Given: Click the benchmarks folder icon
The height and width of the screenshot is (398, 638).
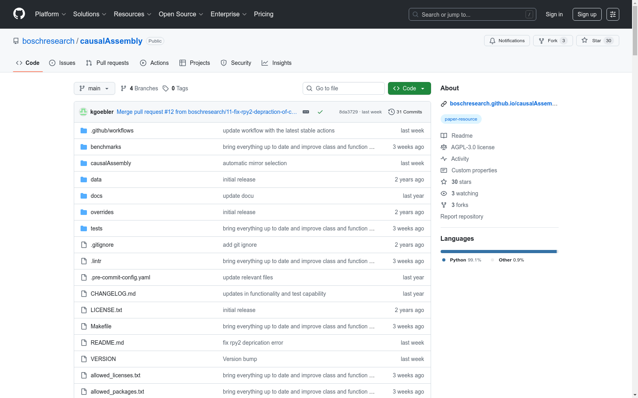Looking at the screenshot, I should click(84, 147).
